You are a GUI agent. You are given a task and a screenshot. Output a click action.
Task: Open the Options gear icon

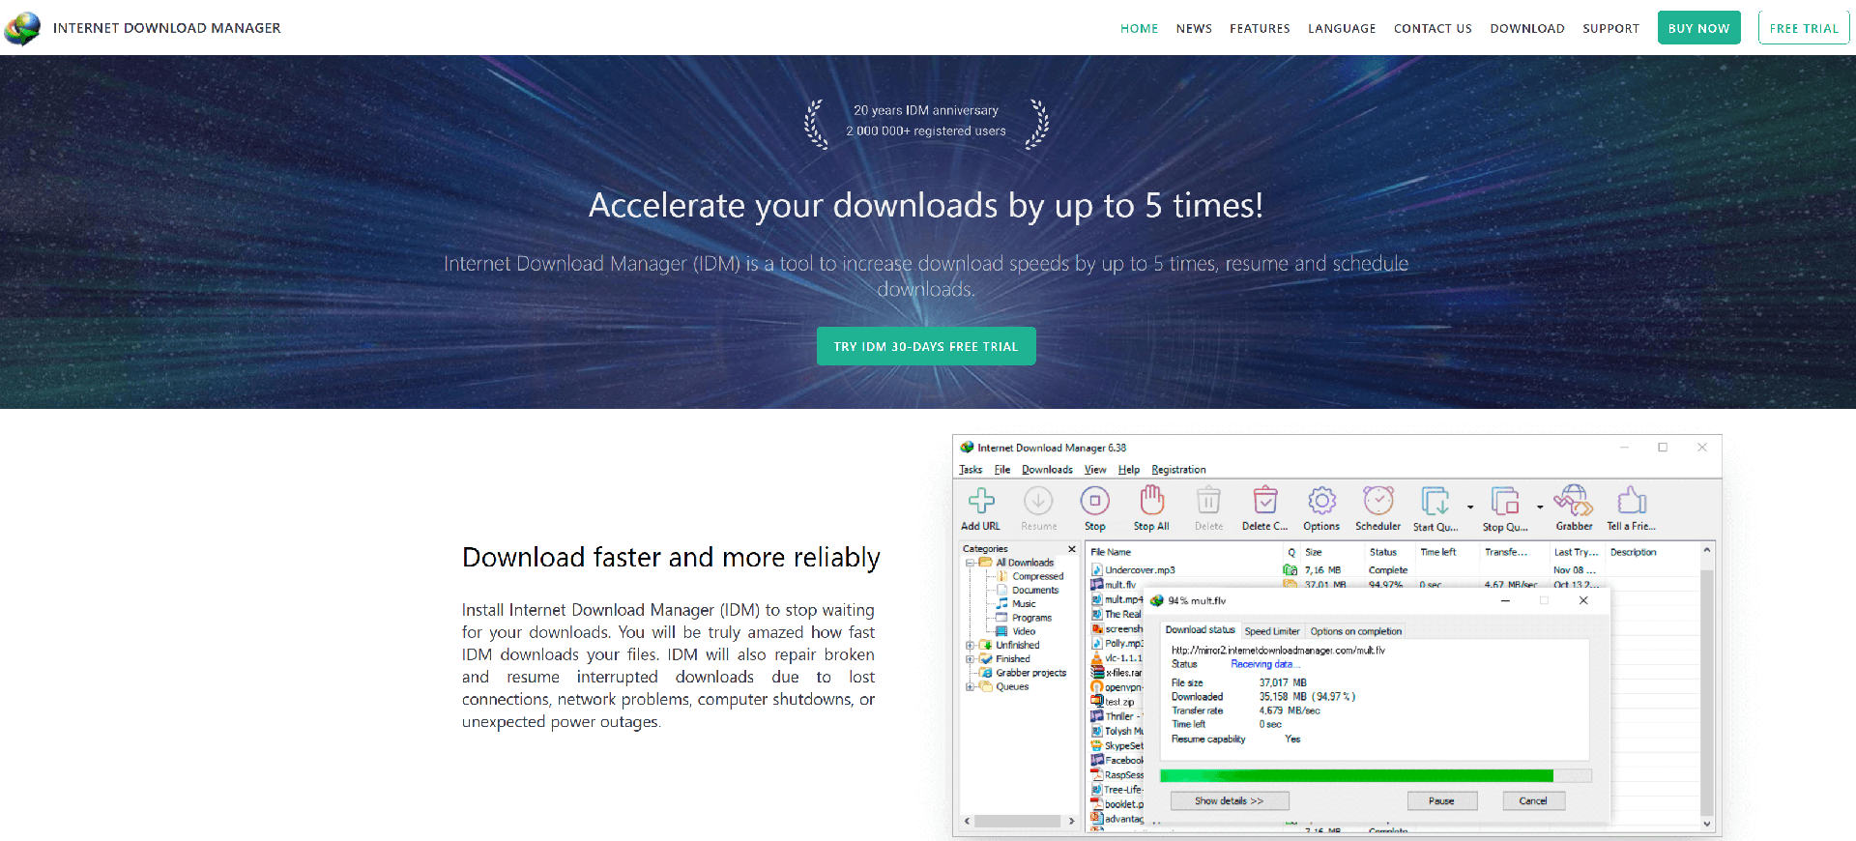tap(1321, 501)
